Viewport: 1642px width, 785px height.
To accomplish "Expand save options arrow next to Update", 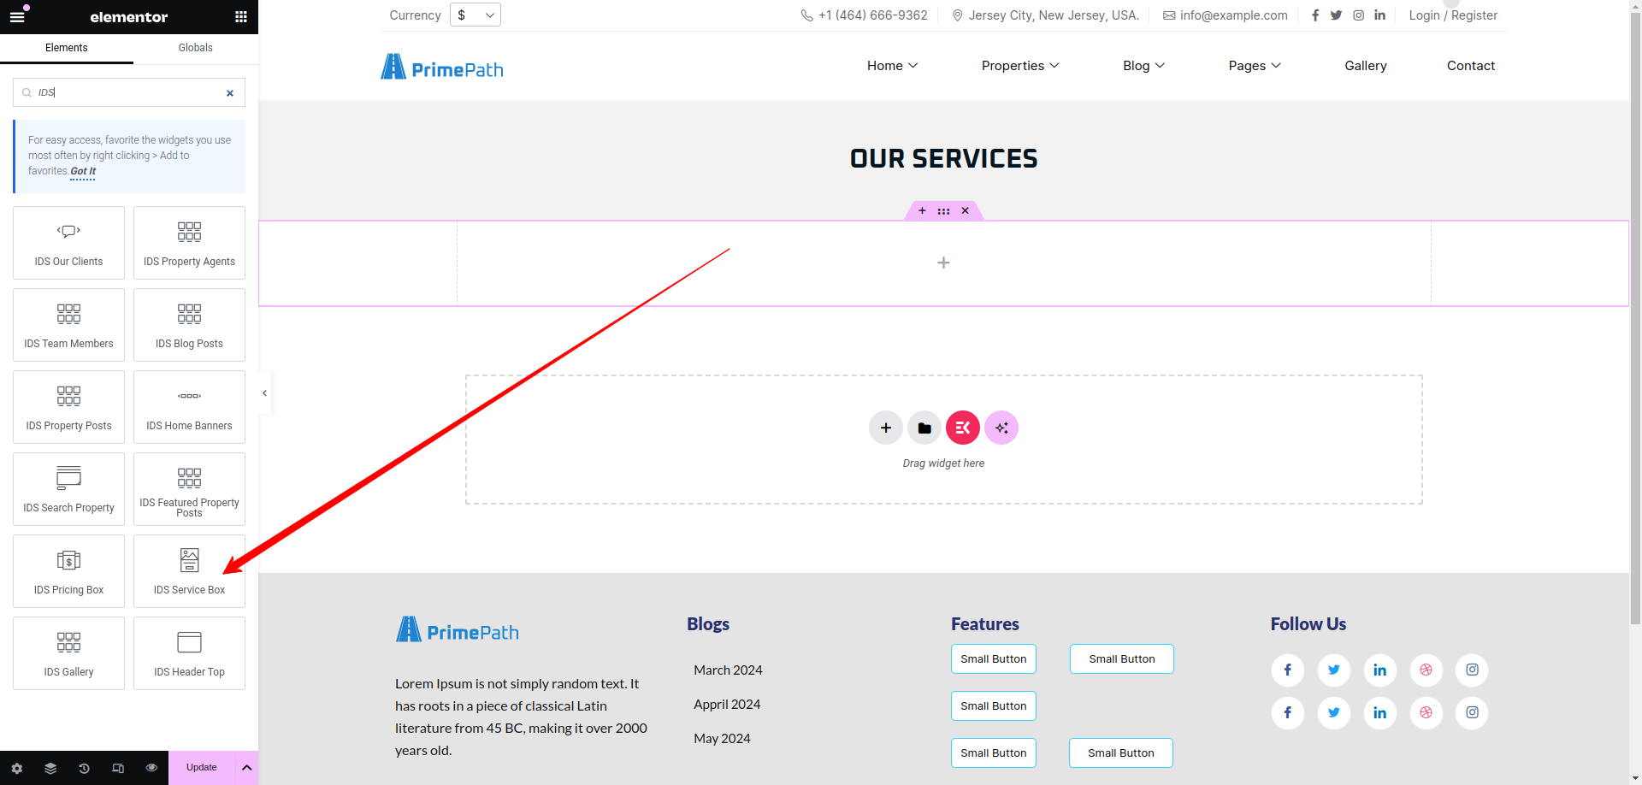I will pos(246,768).
